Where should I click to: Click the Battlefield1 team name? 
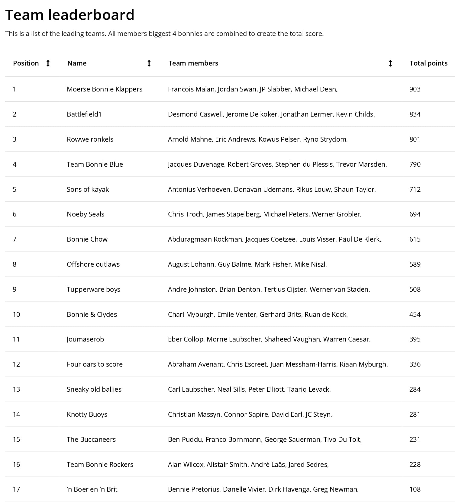(x=84, y=114)
